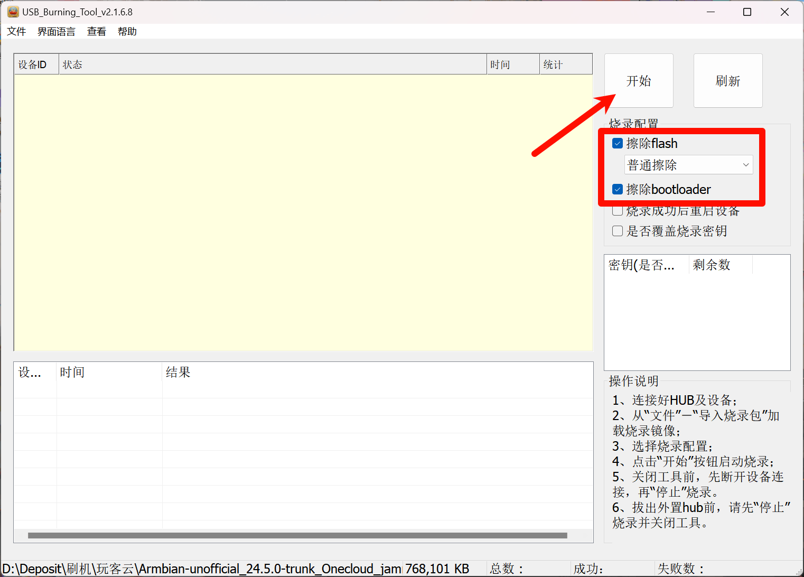The image size is (804, 577).
Task: Expand the 普通擦除 erase mode dropdown
Action: click(x=688, y=165)
